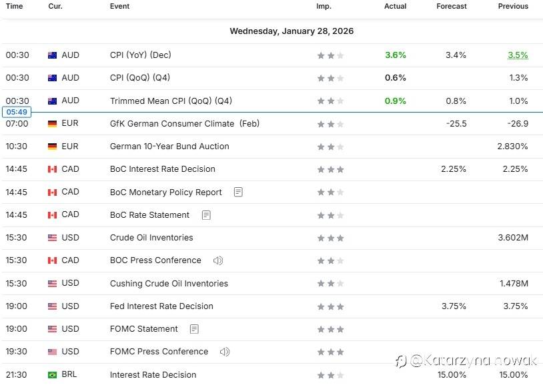The image size is (543, 385).
Task: Sort by the Imp. column header
Action: (324, 7)
